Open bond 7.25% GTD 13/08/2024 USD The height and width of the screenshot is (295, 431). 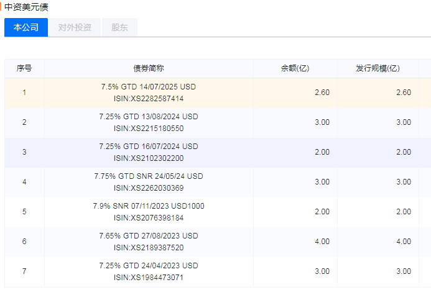tap(149, 117)
